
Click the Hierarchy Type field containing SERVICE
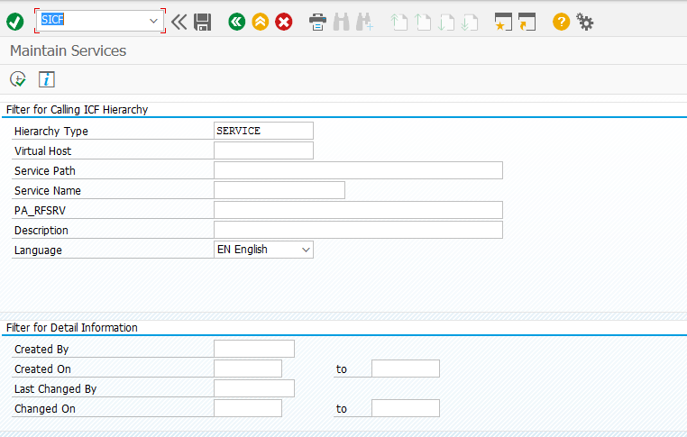[263, 131]
